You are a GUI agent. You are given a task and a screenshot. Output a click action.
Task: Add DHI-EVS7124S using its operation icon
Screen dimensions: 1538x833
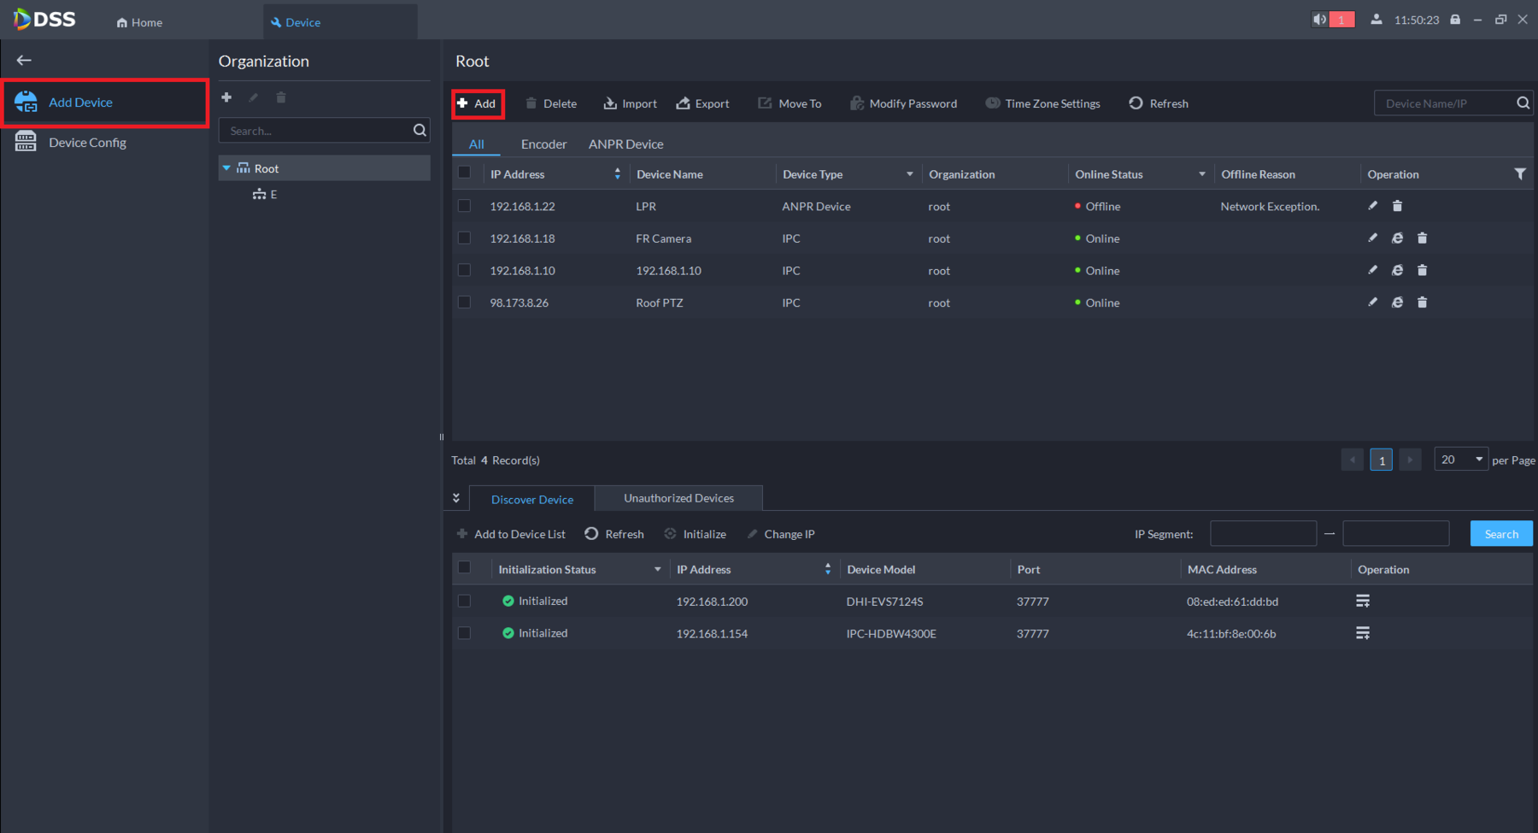[x=1362, y=601]
